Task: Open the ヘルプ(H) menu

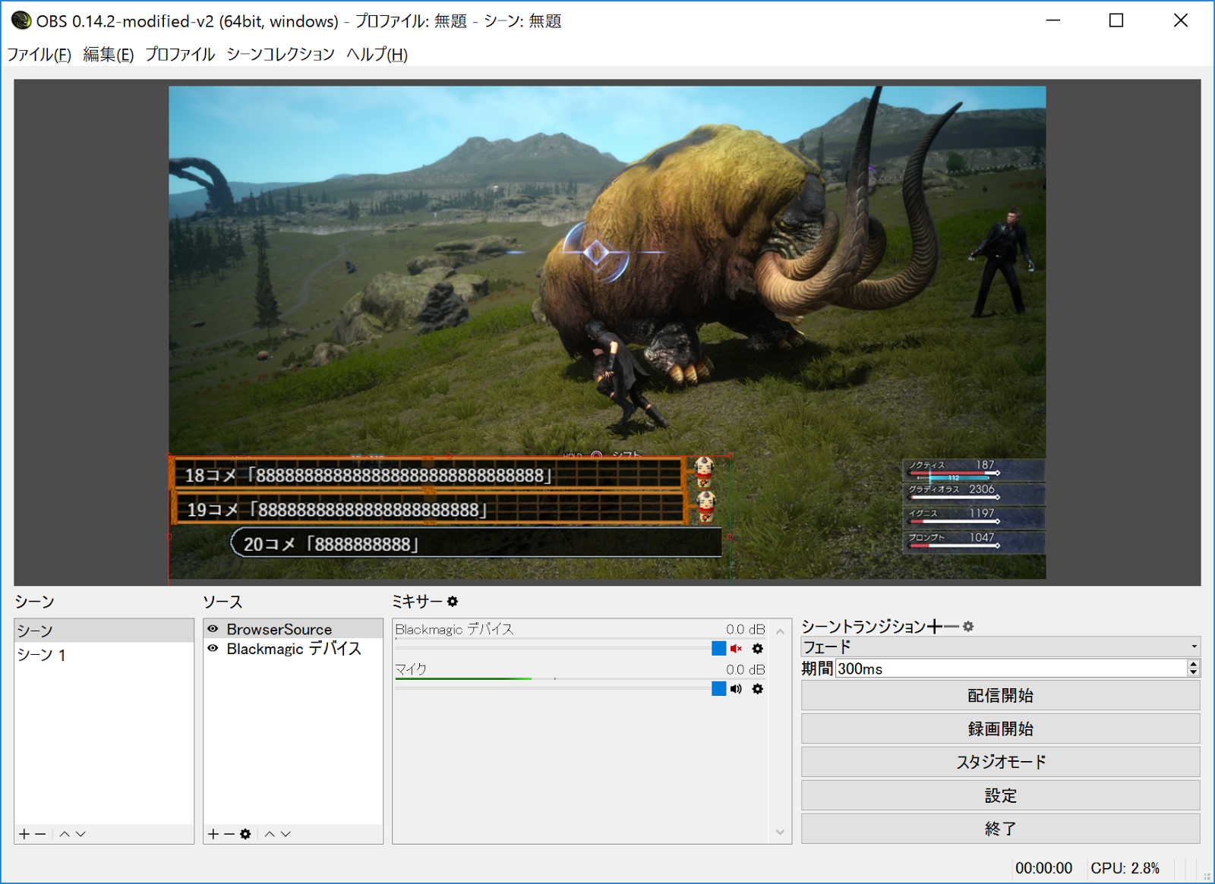Action: [377, 55]
